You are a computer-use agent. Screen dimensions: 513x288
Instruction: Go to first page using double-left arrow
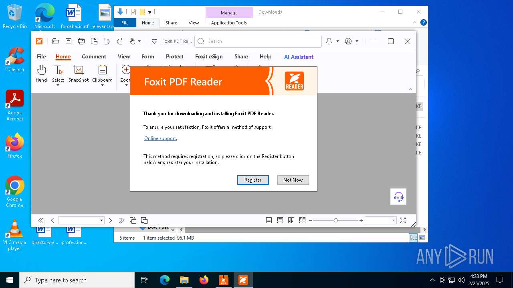tap(41, 220)
